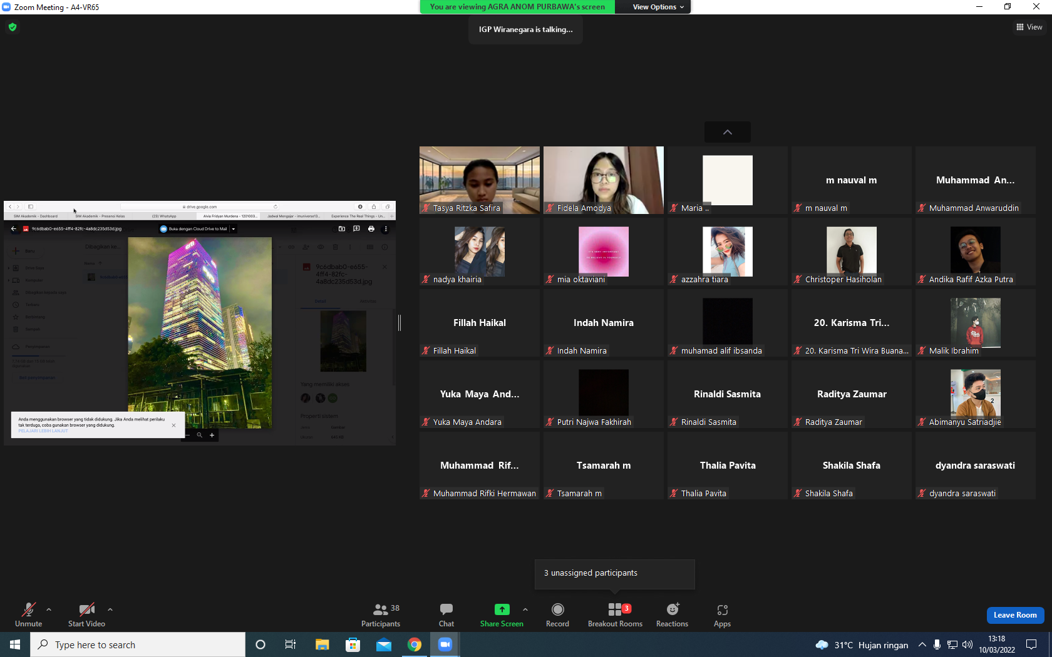1052x657 pixels.
Task: Collapse the gallery with the up chevron
Action: click(x=728, y=132)
